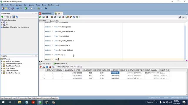
Task: Open the Navigate menu
Action: (x=19, y=5)
